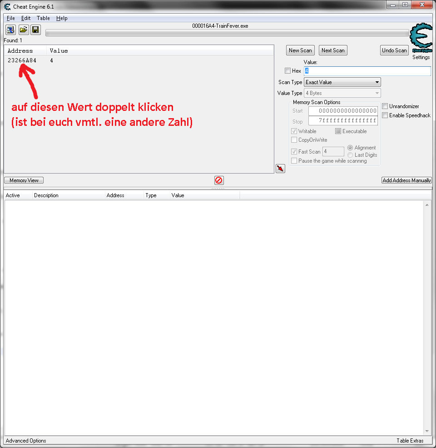
Task: Click the value 4 in results row
Action: [x=51, y=60]
